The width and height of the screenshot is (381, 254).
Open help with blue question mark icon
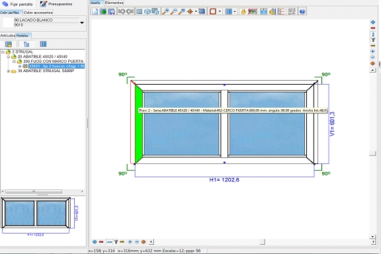pos(302,11)
